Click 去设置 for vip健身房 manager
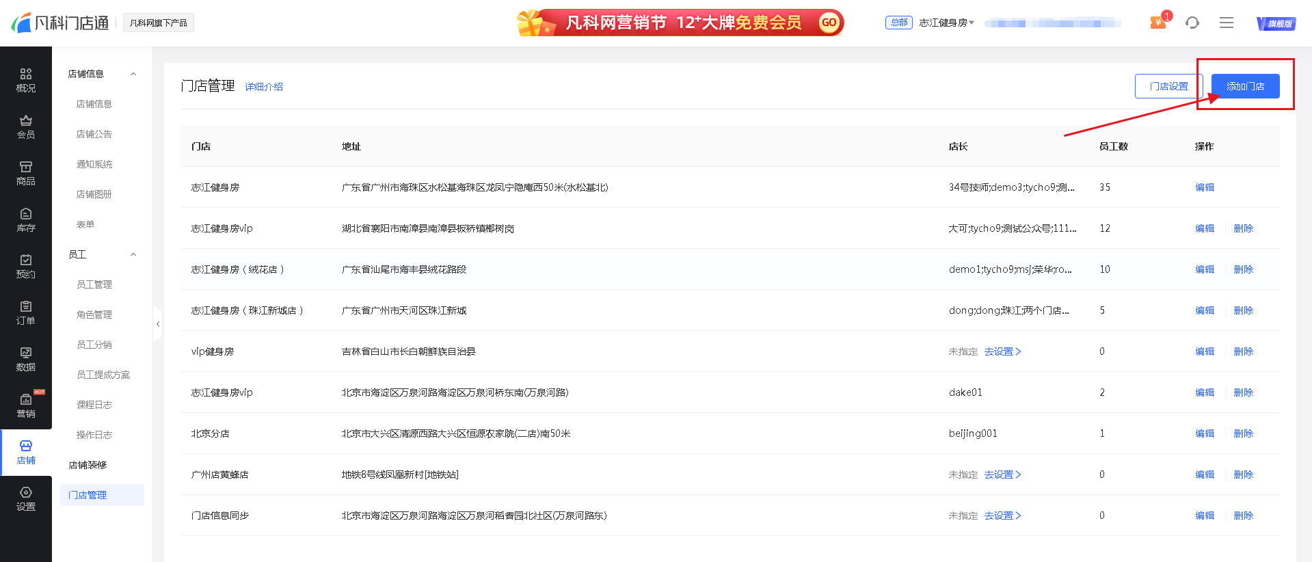Image resolution: width=1312 pixels, height=562 pixels. click(1002, 351)
